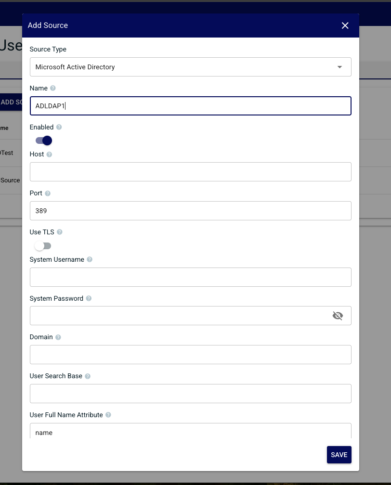The height and width of the screenshot is (485, 391).
Task: Close the Add Source dialog
Action: [345, 26]
